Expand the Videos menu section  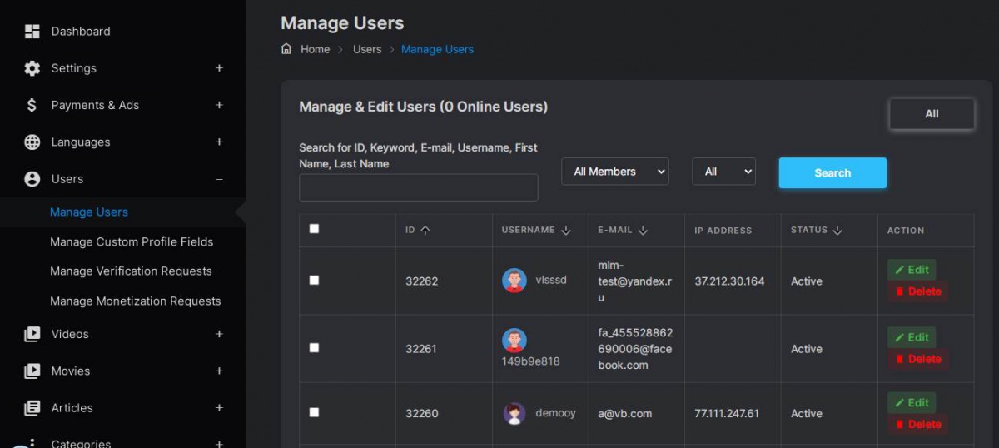219,334
